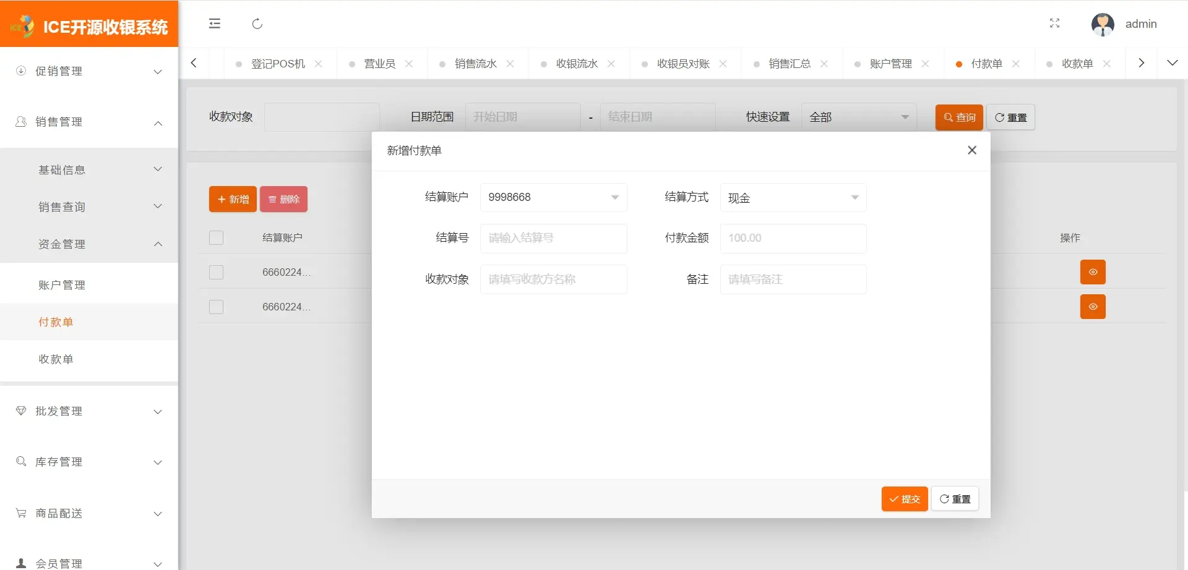The image size is (1188, 570).
Task: Click the 结束日期 date field
Action: (658, 117)
